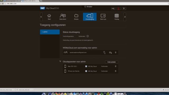169x95 pixels.
Task: Expand the second download item's menu arrow
Action: click(34, 90)
